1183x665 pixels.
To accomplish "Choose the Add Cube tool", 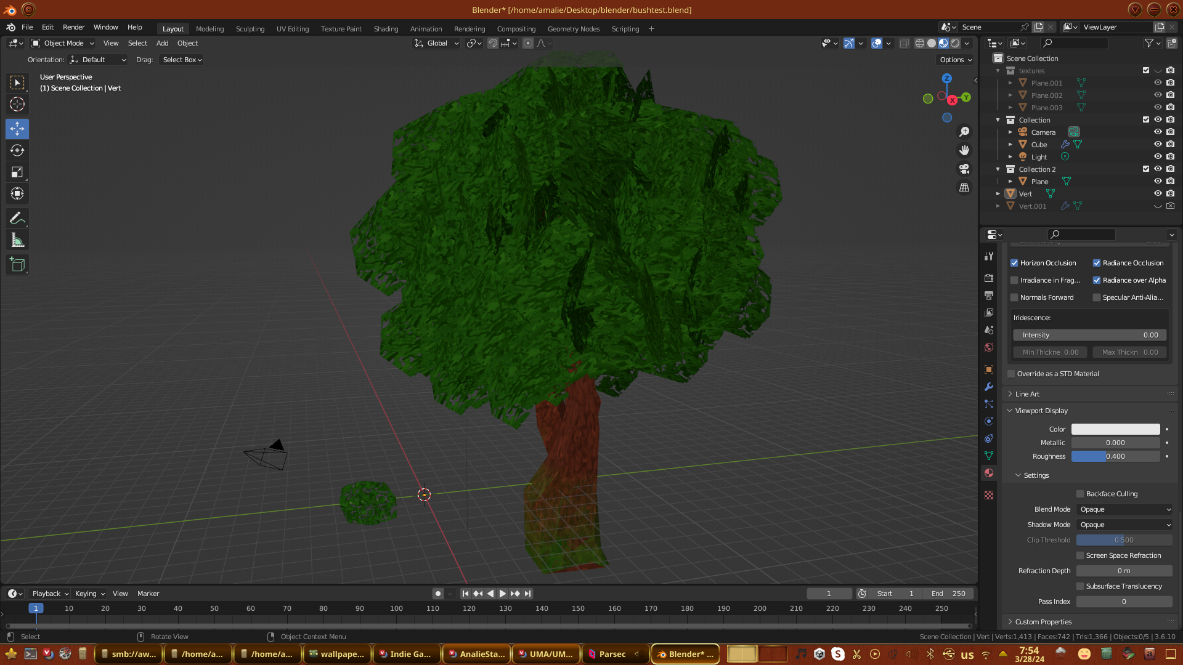I will click(x=17, y=265).
